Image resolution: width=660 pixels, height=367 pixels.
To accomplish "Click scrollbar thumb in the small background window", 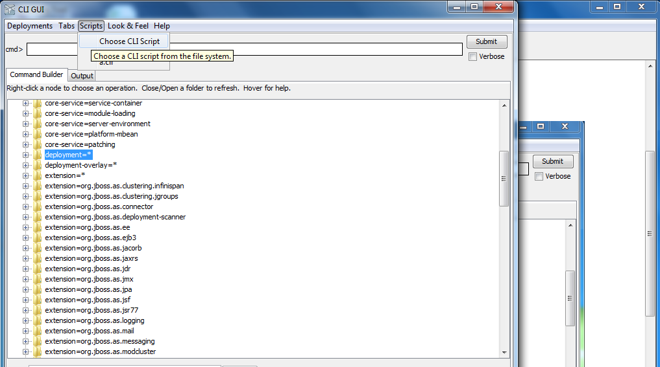I will point(570,298).
